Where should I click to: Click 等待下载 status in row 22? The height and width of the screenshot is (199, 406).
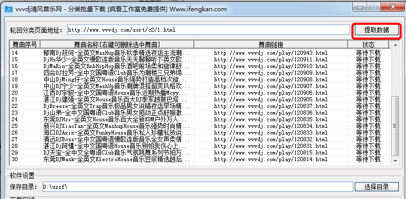click(368, 106)
